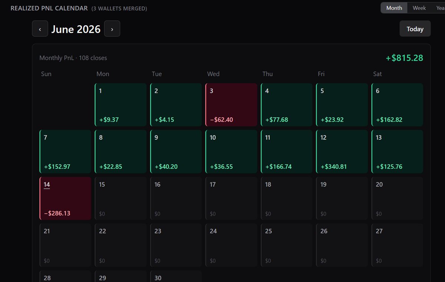445x282 pixels.
Task: Open June 11 cell showing +$166.74
Action: coord(287,152)
